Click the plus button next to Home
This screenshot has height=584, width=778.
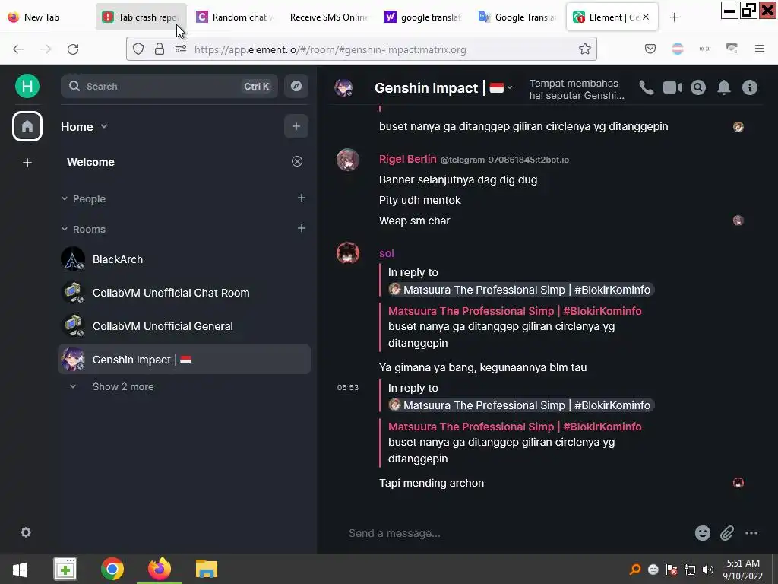pos(296,126)
